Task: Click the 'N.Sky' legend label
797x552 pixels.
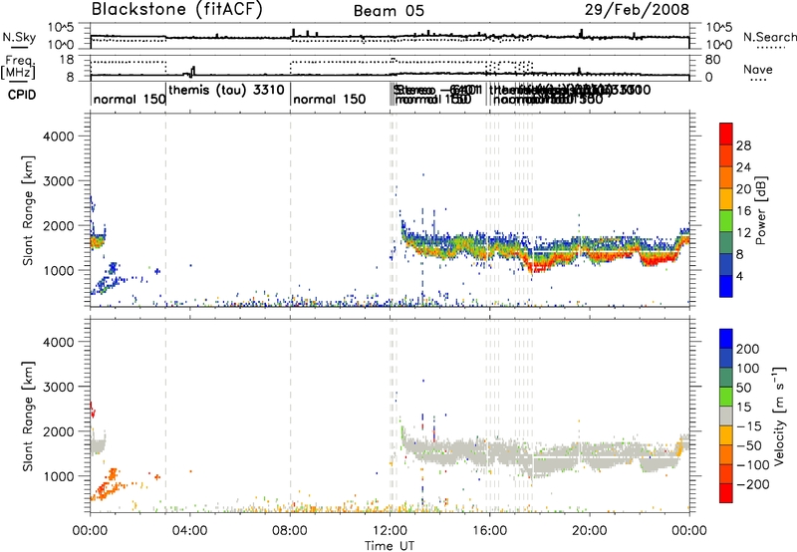Action: tap(19, 37)
